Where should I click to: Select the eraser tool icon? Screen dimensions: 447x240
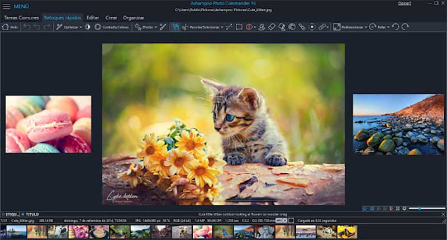[272, 27]
